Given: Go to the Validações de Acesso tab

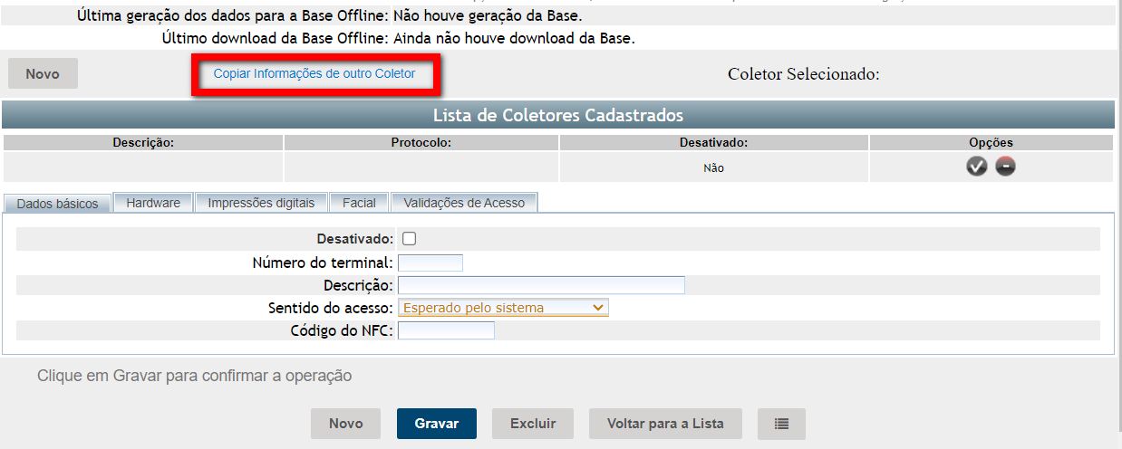Looking at the screenshot, I should [x=464, y=203].
